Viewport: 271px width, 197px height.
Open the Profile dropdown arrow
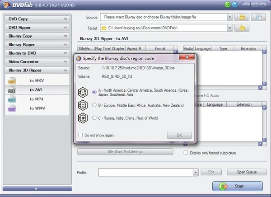(196, 173)
